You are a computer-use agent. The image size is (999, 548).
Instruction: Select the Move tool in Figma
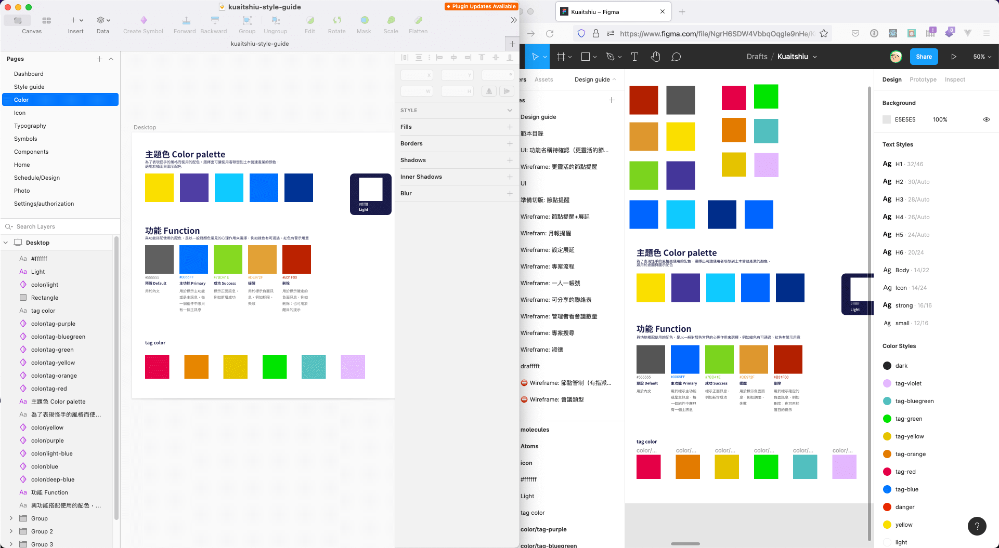[535, 57]
